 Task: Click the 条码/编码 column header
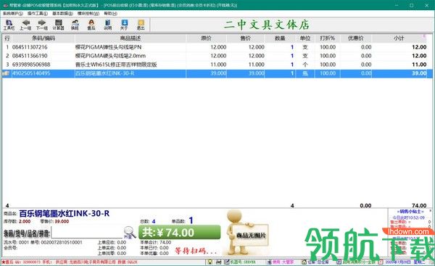pyautogui.click(x=43, y=38)
